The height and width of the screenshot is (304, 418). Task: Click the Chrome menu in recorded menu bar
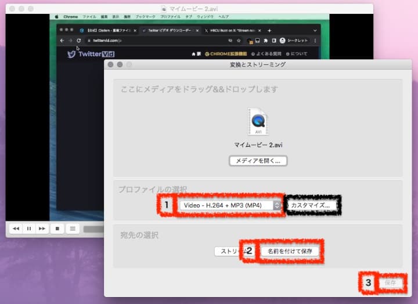pos(70,17)
